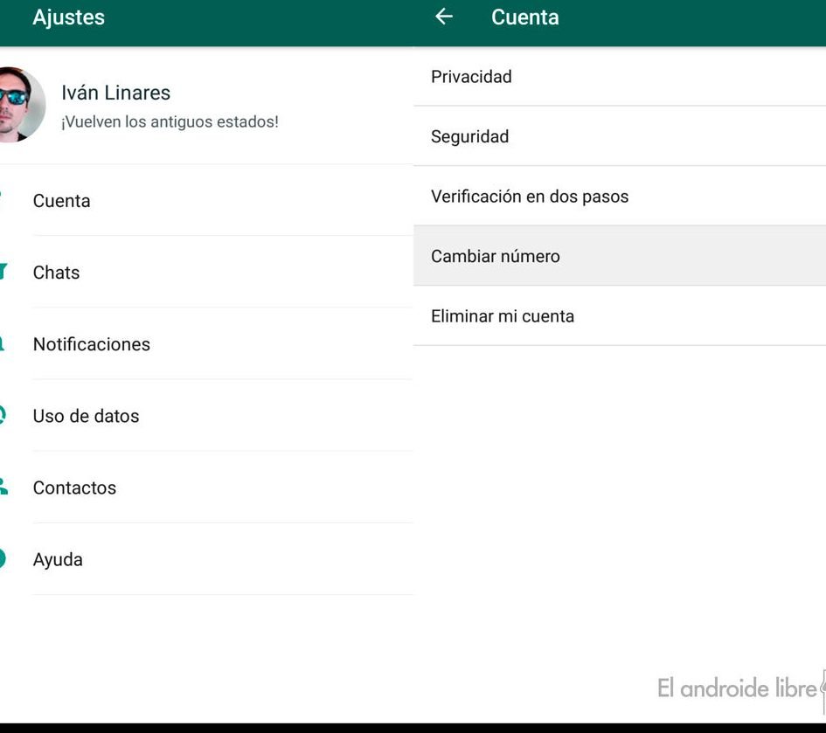Open Verificación en dos pasos
The height and width of the screenshot is (733, 826).
pos(529,197)
